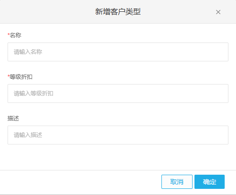Click the 等级折扣 field label

(x=21, y=77)
